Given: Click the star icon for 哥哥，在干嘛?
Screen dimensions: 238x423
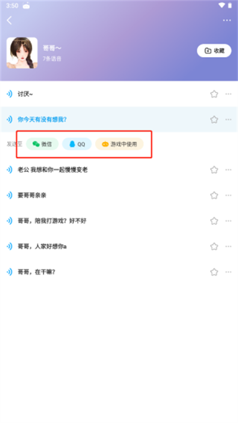Looking at the screenshot, I should click(x=214, y=272).
